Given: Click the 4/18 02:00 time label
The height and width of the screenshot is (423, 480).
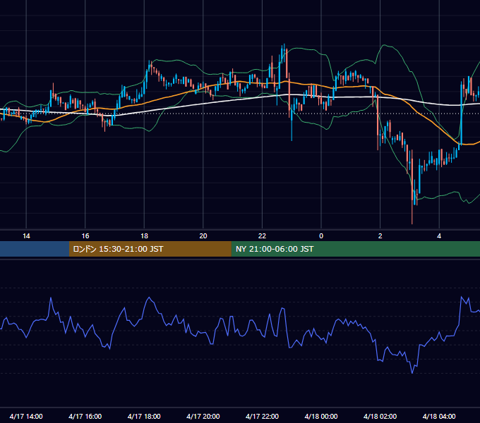Looking at the screenshot, I should (x=380, y=416).
